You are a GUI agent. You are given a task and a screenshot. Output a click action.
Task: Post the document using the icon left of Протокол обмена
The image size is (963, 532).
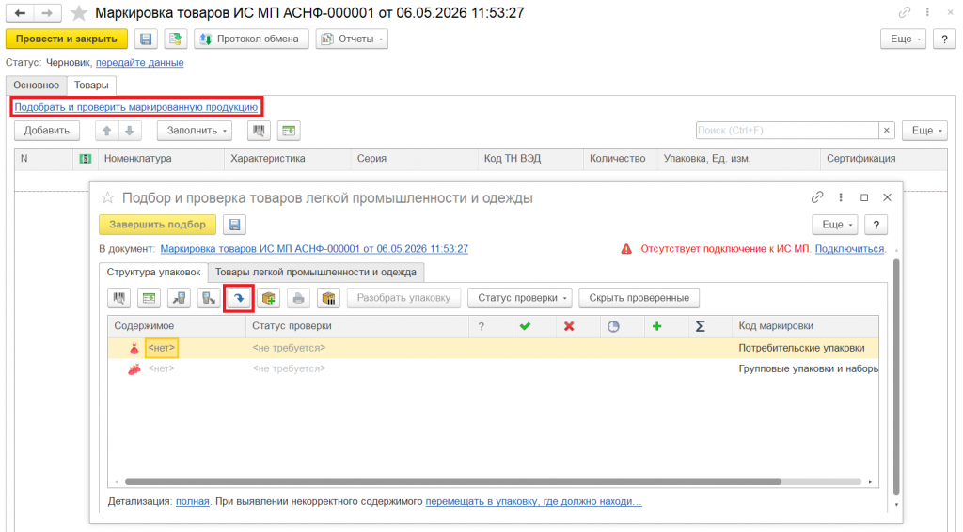[175, 39]
